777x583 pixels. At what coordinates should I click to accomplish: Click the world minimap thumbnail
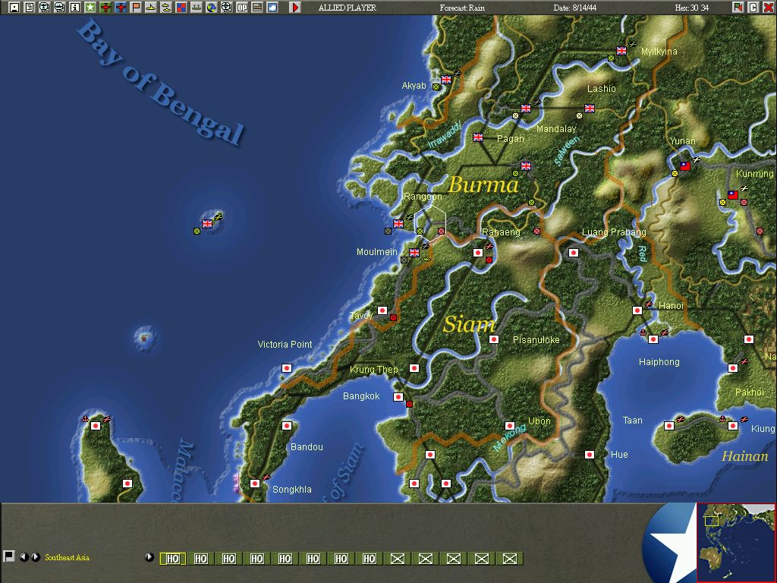point(736,542)
